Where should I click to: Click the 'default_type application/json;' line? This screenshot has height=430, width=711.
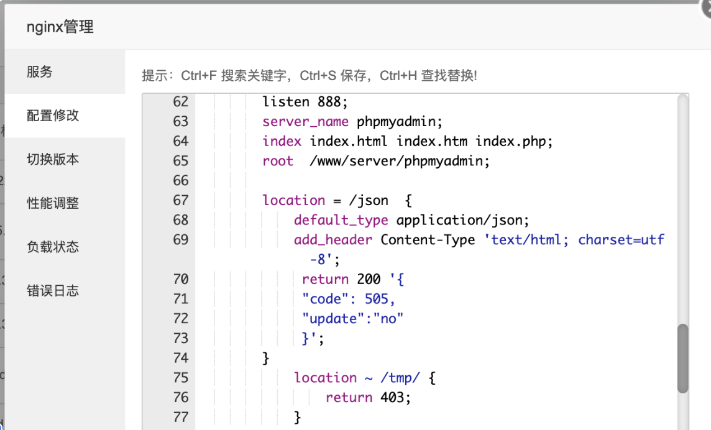(x=411, y=220)
